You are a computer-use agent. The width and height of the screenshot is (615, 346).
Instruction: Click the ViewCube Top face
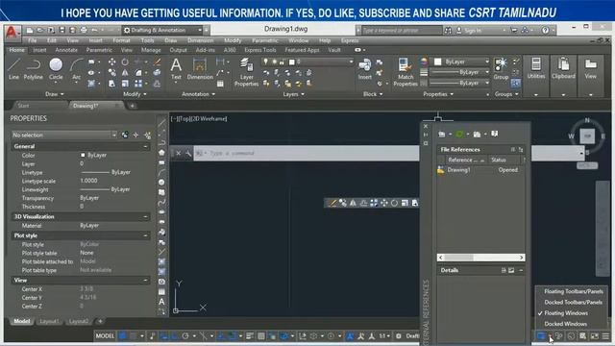point(587,136)
